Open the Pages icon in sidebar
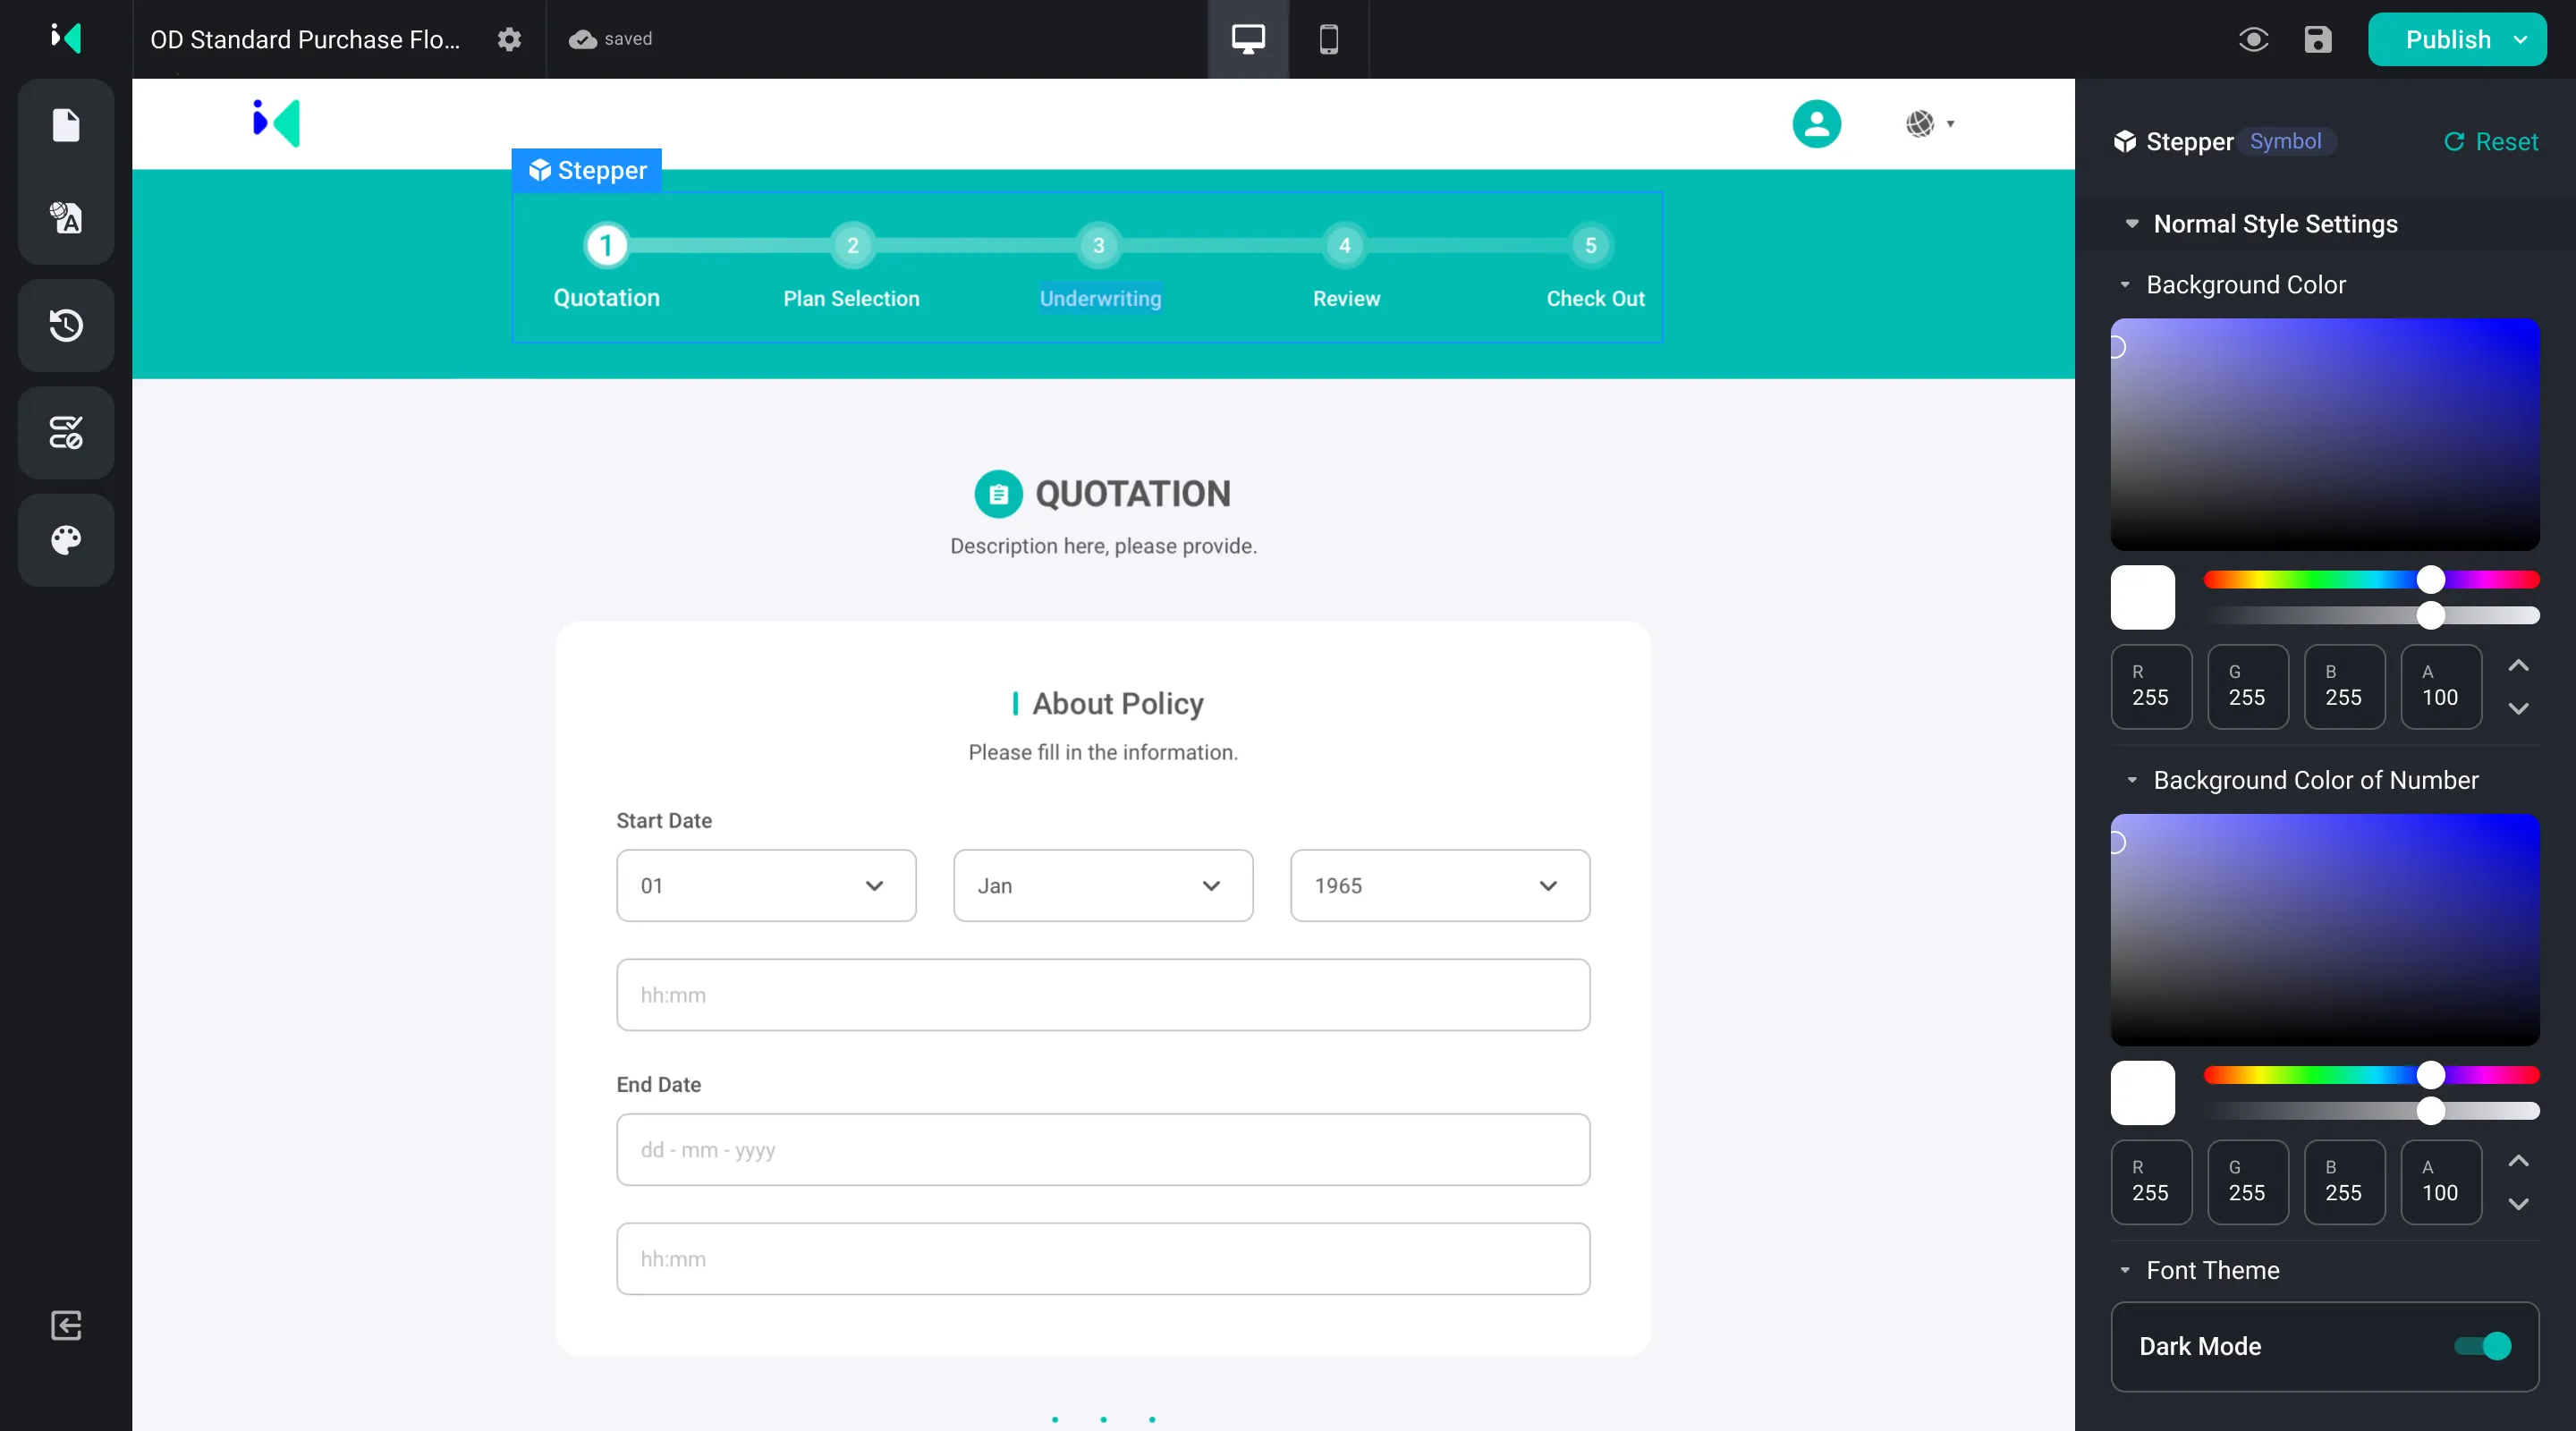This screenshot has width=2576, height=1431. click(x=66, y=125)
